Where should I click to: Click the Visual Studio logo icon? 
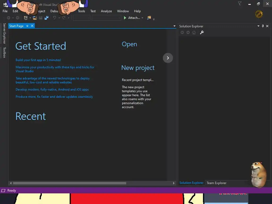(5, 4)
